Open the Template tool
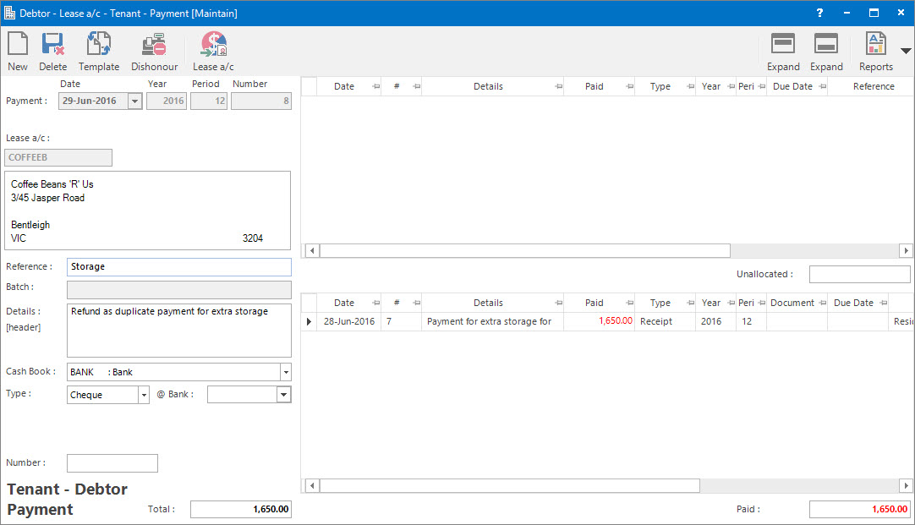Viewport: 915px width, 525px height. pos(99,52)
